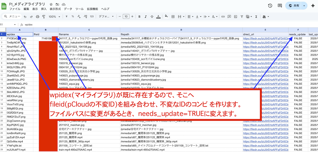The width and height of the screenshot is (318, 152).
Task: Toggle bold formatting
Action: tap(139, 17)
